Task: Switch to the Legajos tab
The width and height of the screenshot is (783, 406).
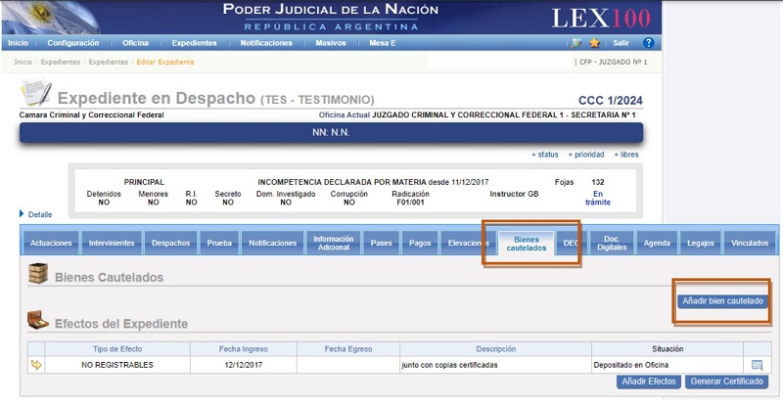Action: [701, 243]
